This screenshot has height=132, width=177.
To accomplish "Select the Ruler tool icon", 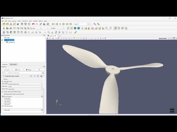I will pos(76,32).
